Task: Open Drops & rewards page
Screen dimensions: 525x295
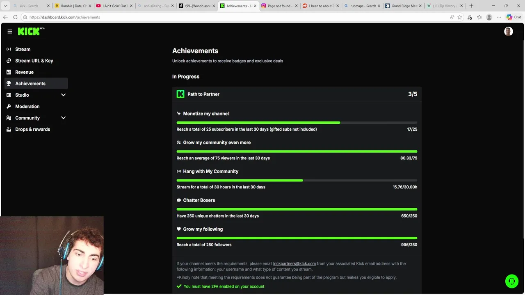Action: point(36,129)
